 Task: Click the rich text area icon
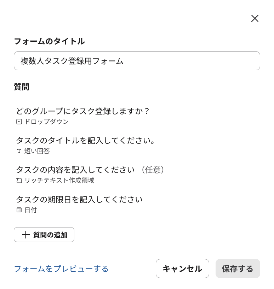click(x=19, y=181)
